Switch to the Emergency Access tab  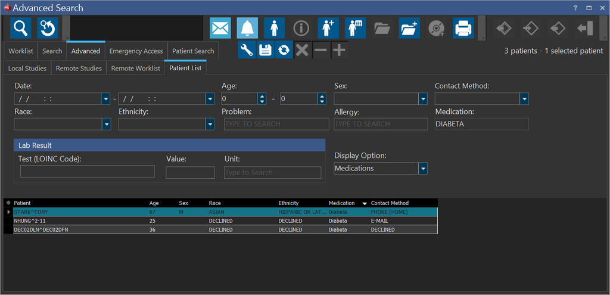[x=136, y=51]
